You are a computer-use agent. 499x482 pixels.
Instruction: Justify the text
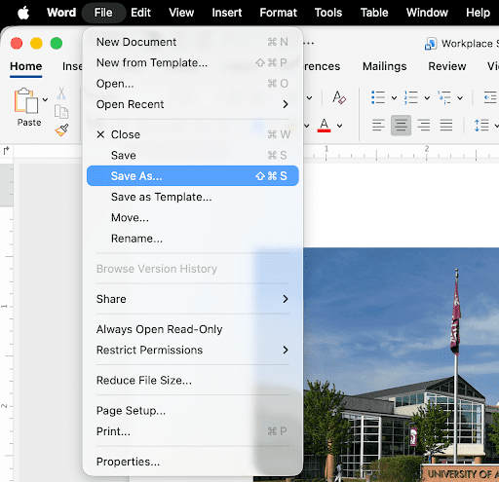coord(446,125)
